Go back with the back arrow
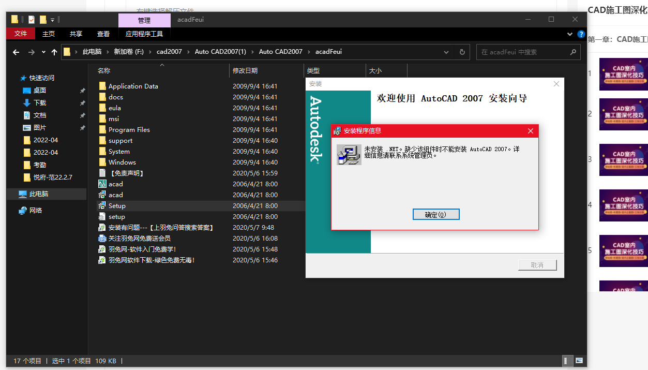The width and height of the screenshot is (648, 370). [16, 52]
